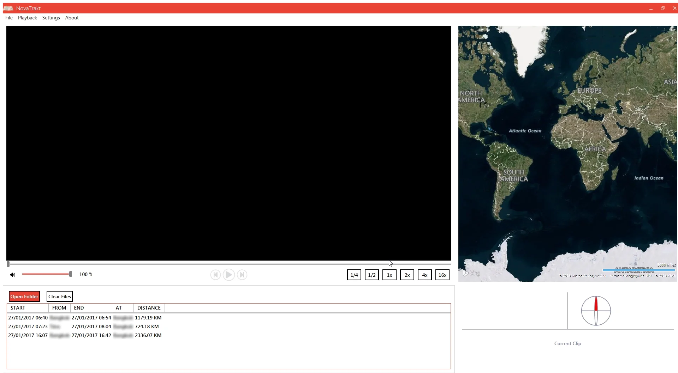This screenshot has width=678, height=373.
Task: Click the previous clip button
Action: pos(215,275)
